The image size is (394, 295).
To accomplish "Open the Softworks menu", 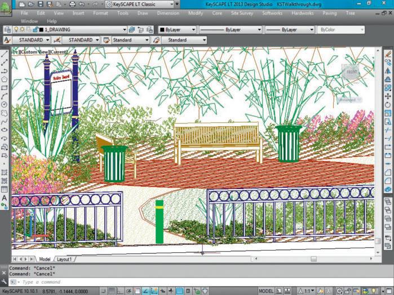I will click(x=272, y=13).
